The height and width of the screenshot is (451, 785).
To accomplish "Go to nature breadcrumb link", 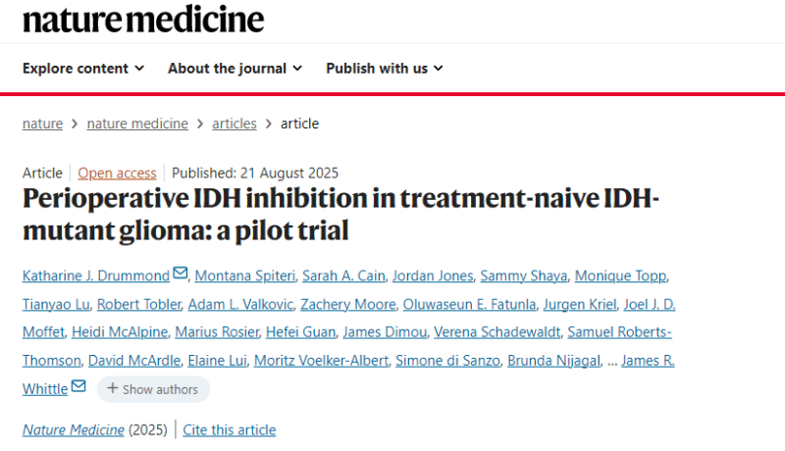I will 42,124.
